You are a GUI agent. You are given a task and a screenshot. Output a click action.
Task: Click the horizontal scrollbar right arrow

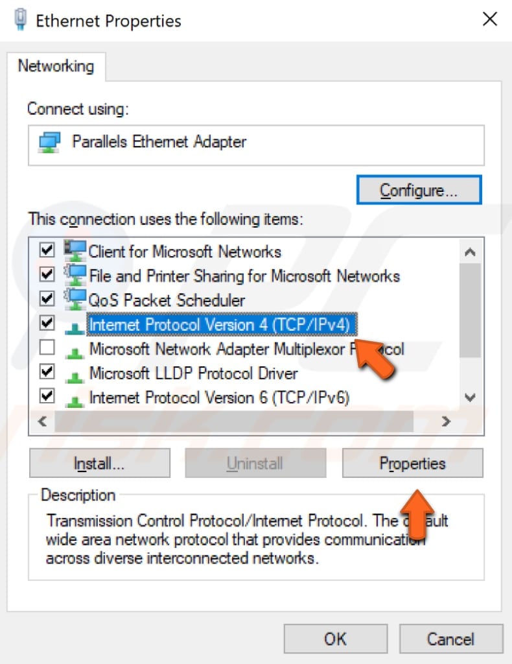click(446, 421)
